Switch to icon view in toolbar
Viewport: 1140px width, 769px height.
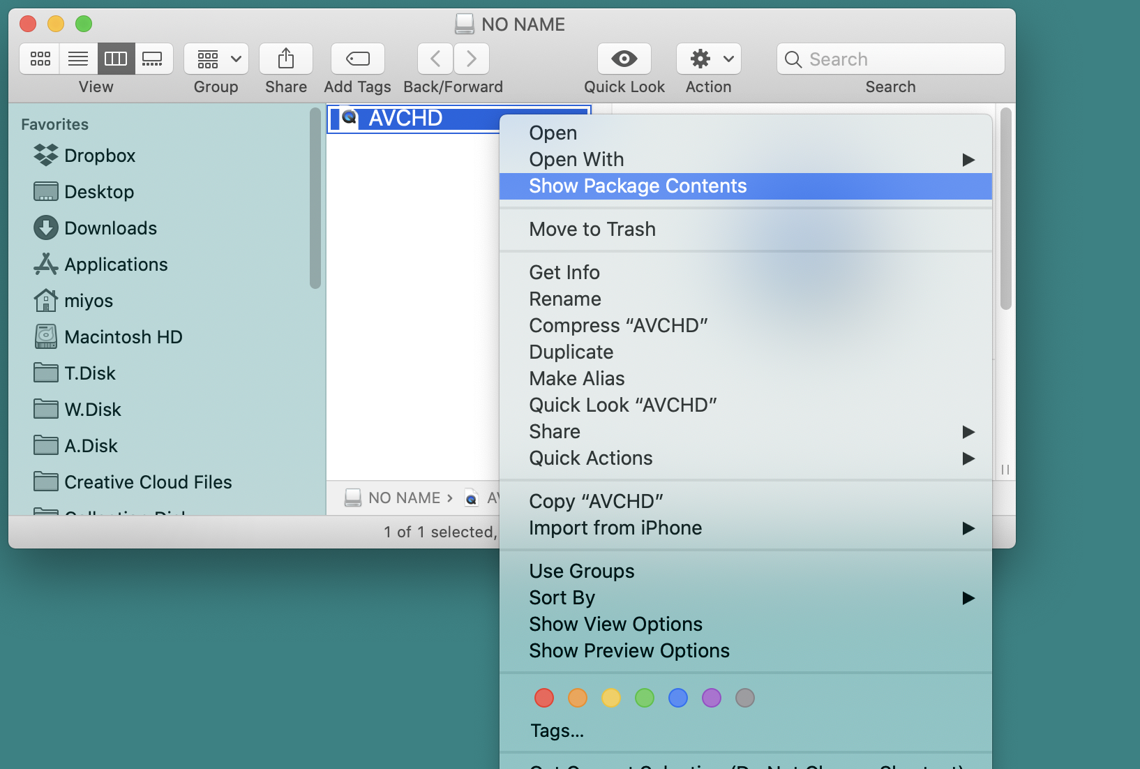pos(40,59)
